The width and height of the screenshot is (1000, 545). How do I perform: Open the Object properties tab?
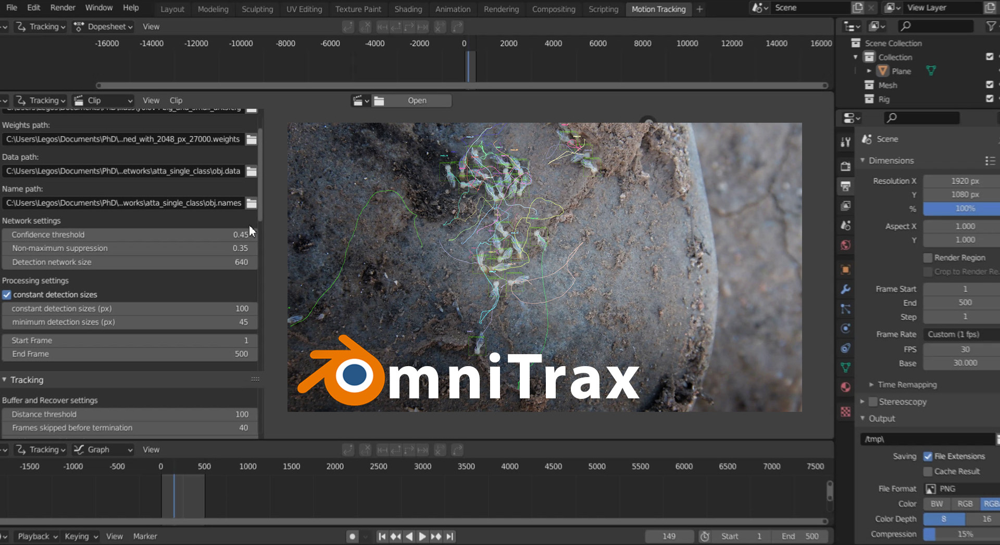click(845, 269)
